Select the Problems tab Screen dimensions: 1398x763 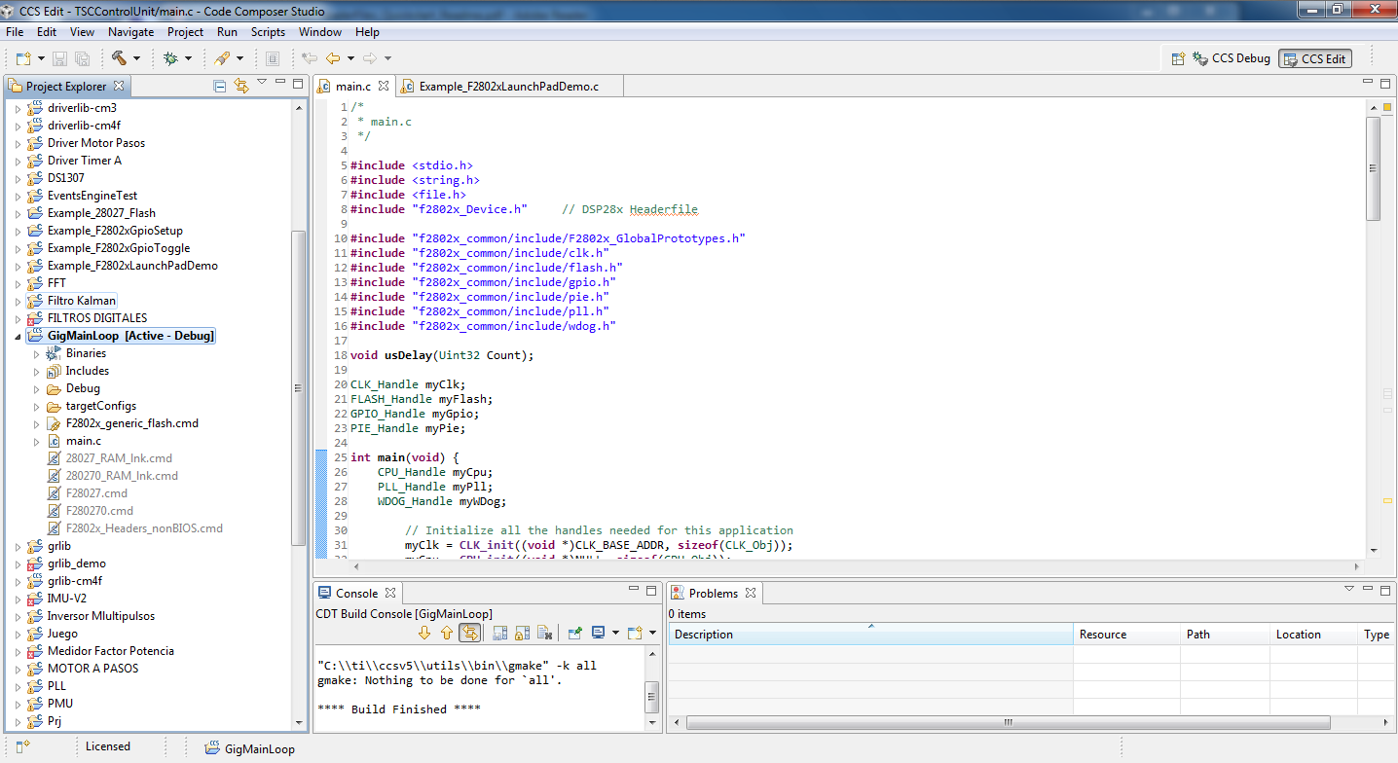pyautogui.click(x=714, y=594)
